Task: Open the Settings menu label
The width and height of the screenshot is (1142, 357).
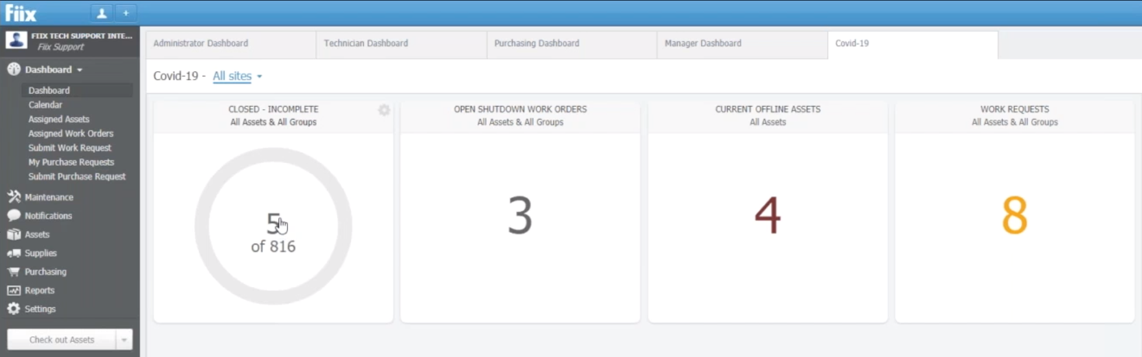Action: point(40,308)
